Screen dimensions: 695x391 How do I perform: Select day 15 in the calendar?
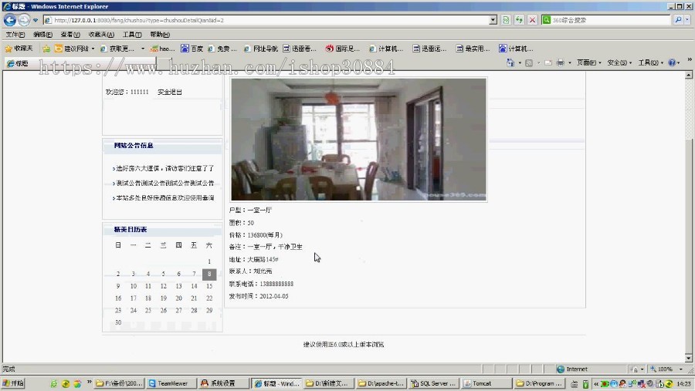coord(209,286)
